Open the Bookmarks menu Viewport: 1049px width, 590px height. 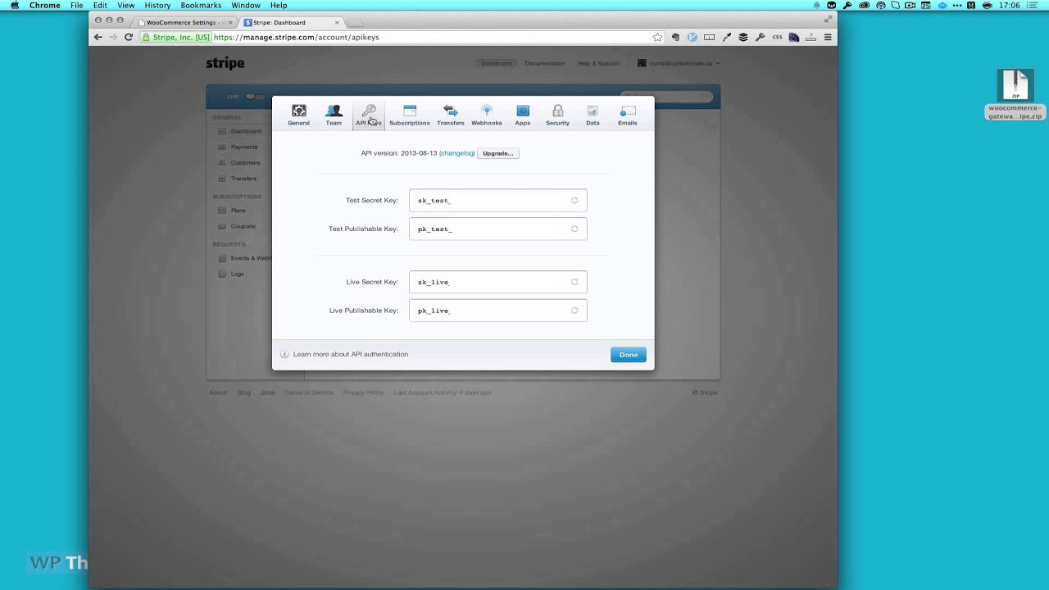coord(201,5)
